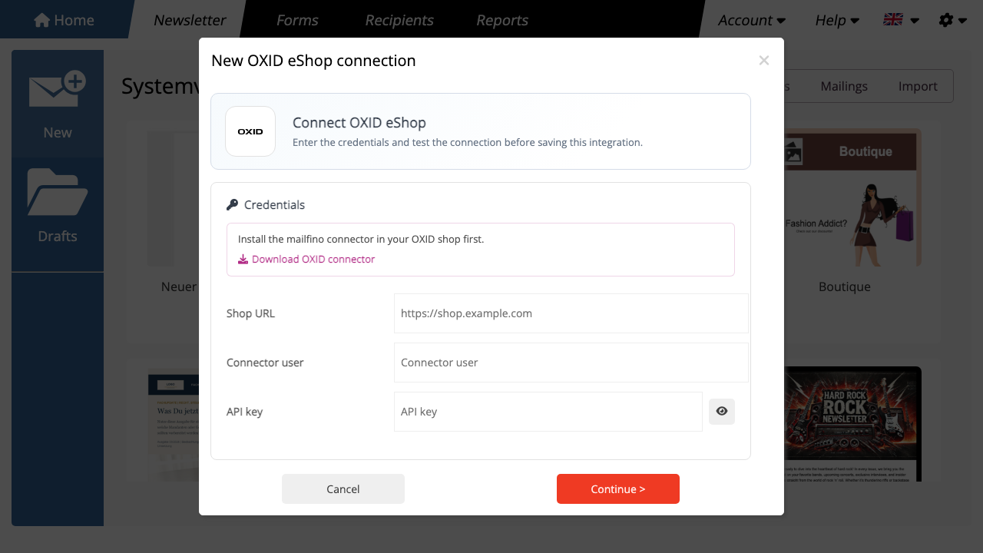The width and height of the screenshot is (983, 553).
Task: Click into the API key field
Action: coord(548,412)
